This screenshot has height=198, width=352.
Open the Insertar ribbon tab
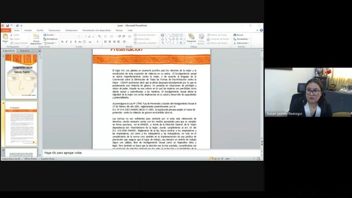[28, 31]
